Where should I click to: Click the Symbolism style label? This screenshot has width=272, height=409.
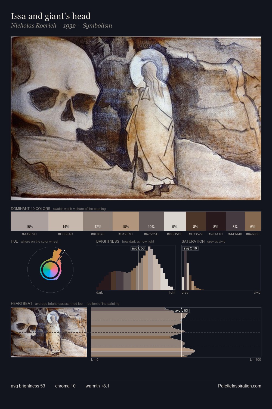[97, 26]
